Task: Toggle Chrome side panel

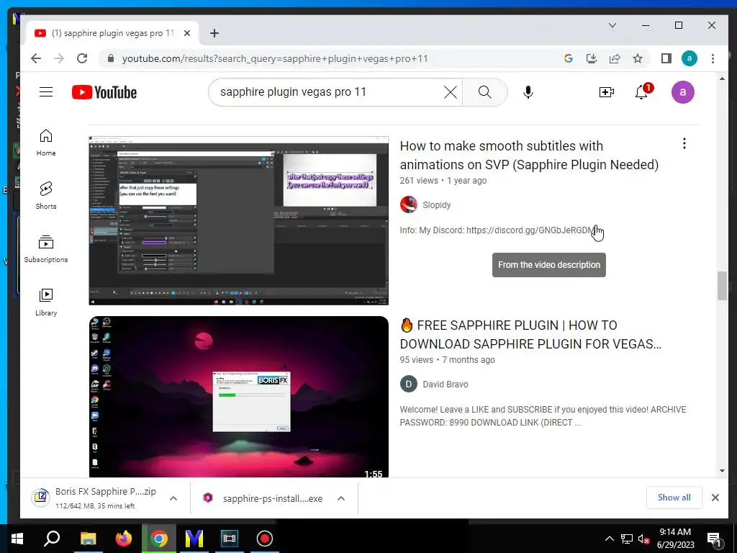Action: 666,58
